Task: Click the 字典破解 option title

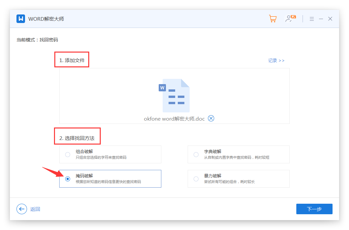Action: 213,151
